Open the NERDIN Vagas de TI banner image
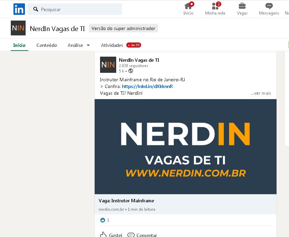 click(185, 147)
